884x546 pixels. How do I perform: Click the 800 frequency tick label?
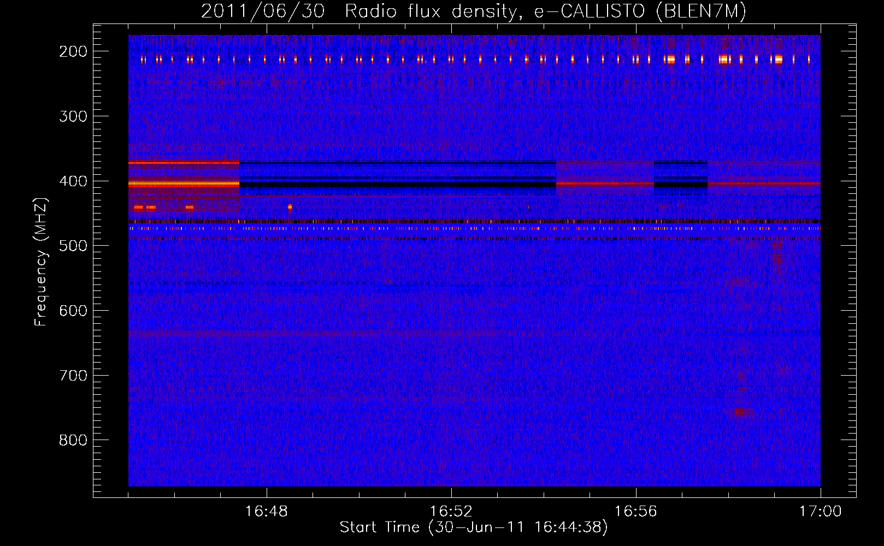coord(73,440)
